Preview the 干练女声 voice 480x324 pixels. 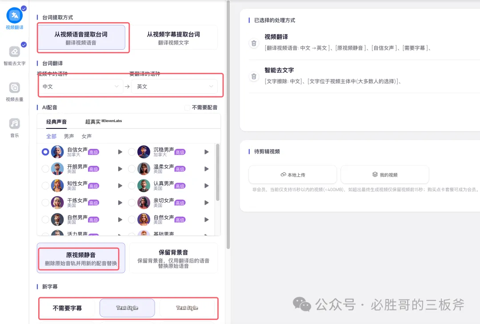coord(120,202)
